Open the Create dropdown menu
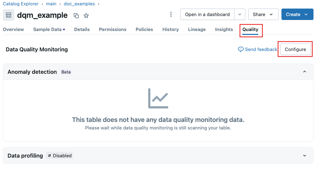This screenshot has width=316, height=184. [297, 14]
